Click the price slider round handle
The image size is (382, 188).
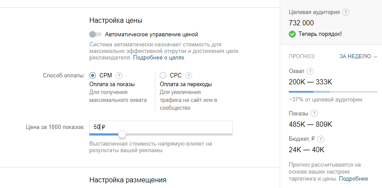point(122,134)
